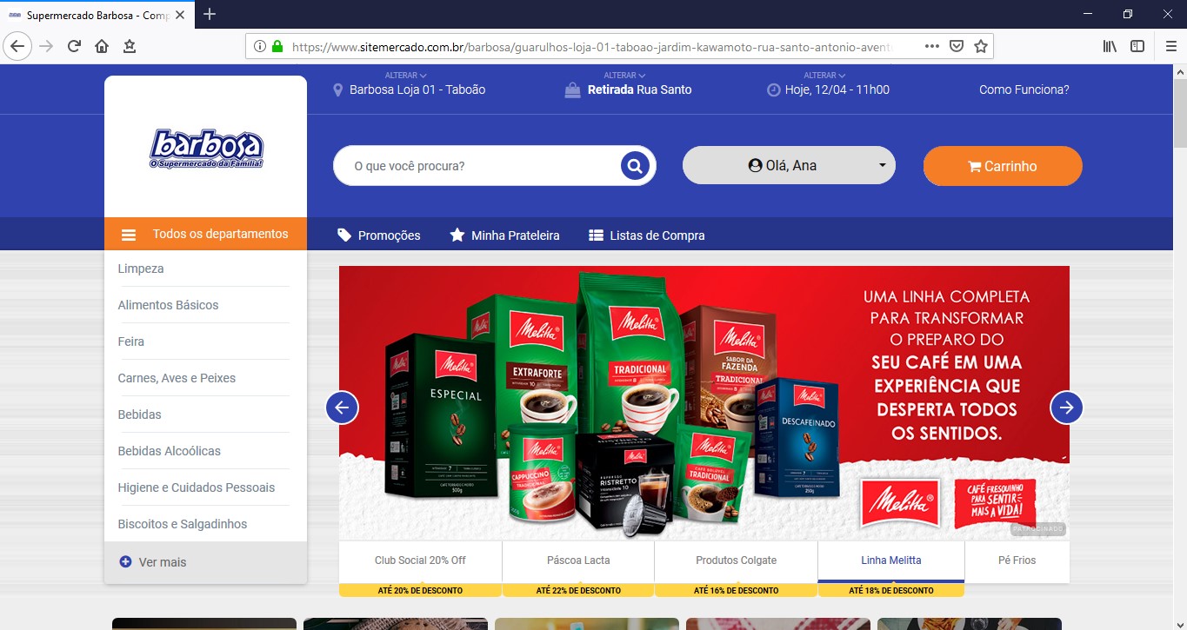Select Pé Frios banner tab

coord(1017,560)
